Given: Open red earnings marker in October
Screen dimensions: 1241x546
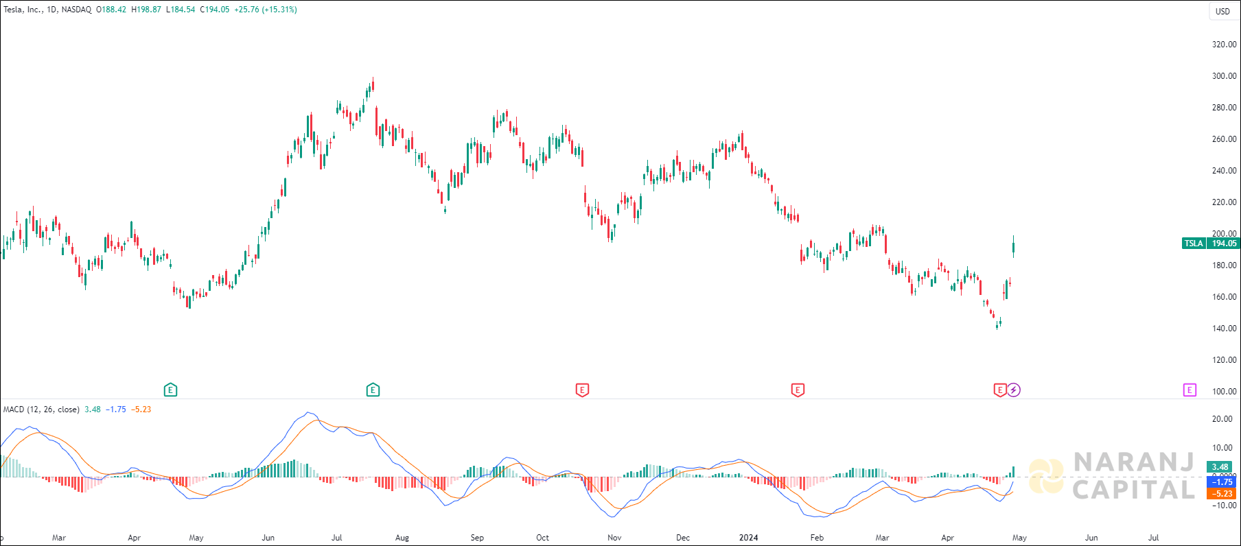Looking at the screenshot, I should coord(582,390).
